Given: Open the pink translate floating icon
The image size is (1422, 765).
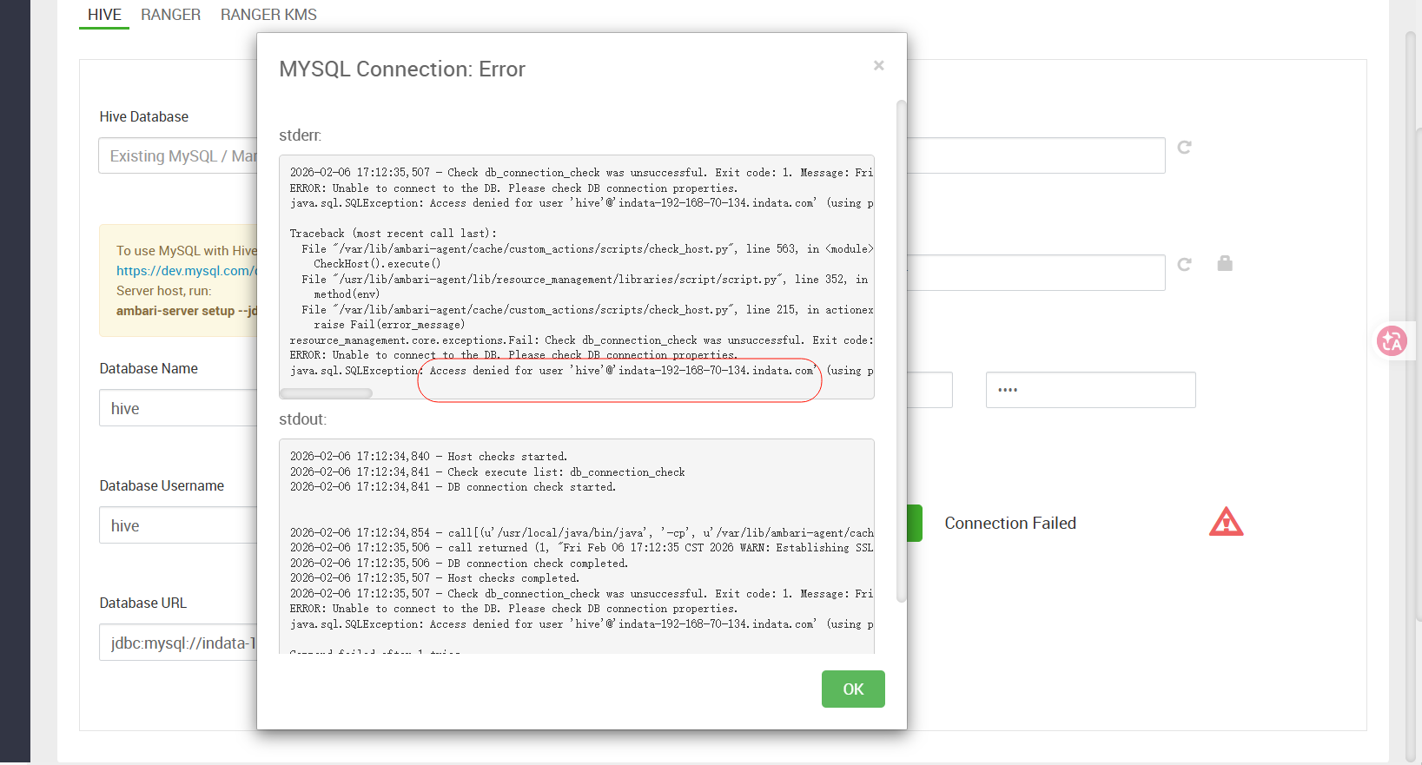Looking at the screenshot, I should [1392, 341].
